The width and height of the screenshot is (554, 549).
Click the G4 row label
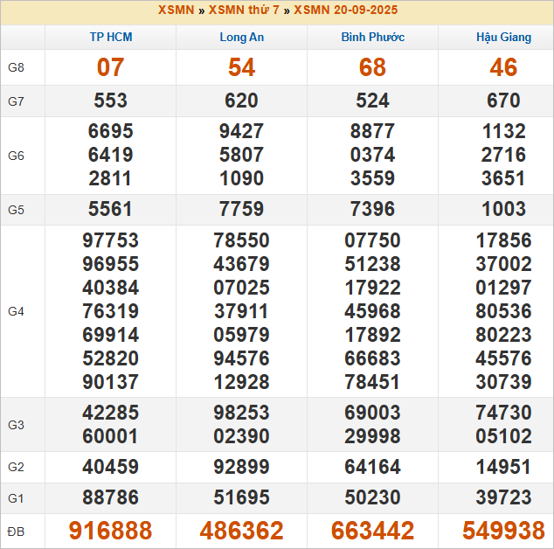click(x=16, y=311)
